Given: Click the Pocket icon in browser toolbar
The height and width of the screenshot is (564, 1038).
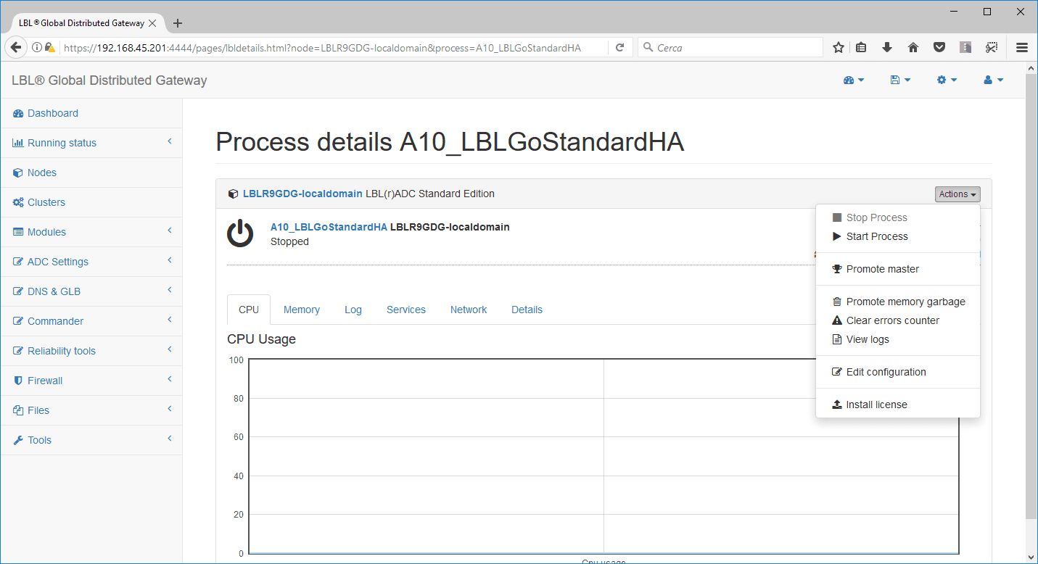Looking at the screenshot, I should tap(939, 48).
